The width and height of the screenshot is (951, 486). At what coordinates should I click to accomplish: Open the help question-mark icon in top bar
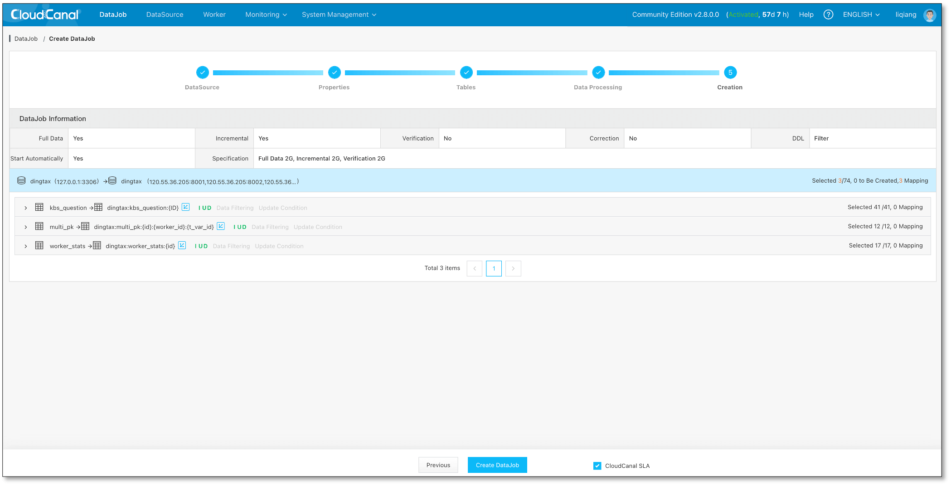829,14
